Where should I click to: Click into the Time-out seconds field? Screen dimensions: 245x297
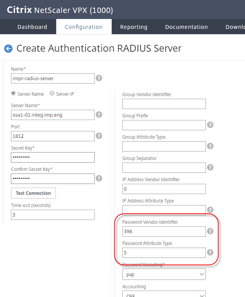(x=53, y=215)
